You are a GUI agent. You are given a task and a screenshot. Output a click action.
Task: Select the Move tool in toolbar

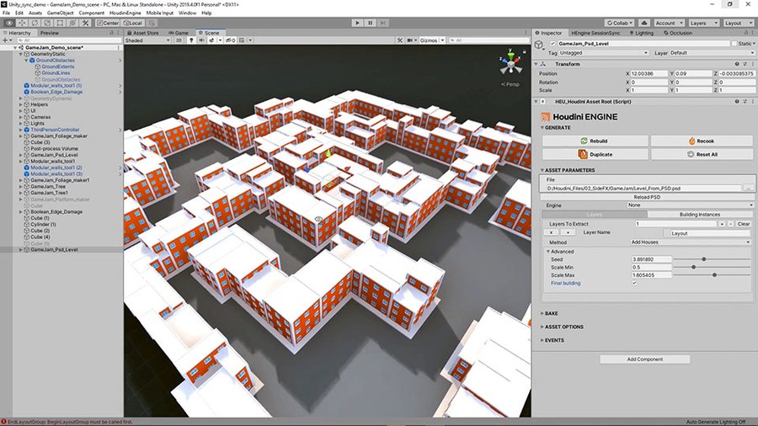pos(22,23)
